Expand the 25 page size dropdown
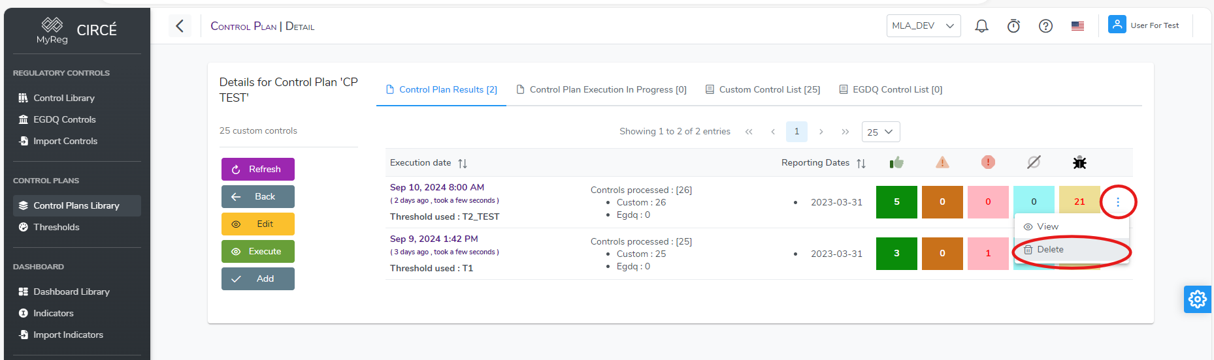 pos(880,132)
